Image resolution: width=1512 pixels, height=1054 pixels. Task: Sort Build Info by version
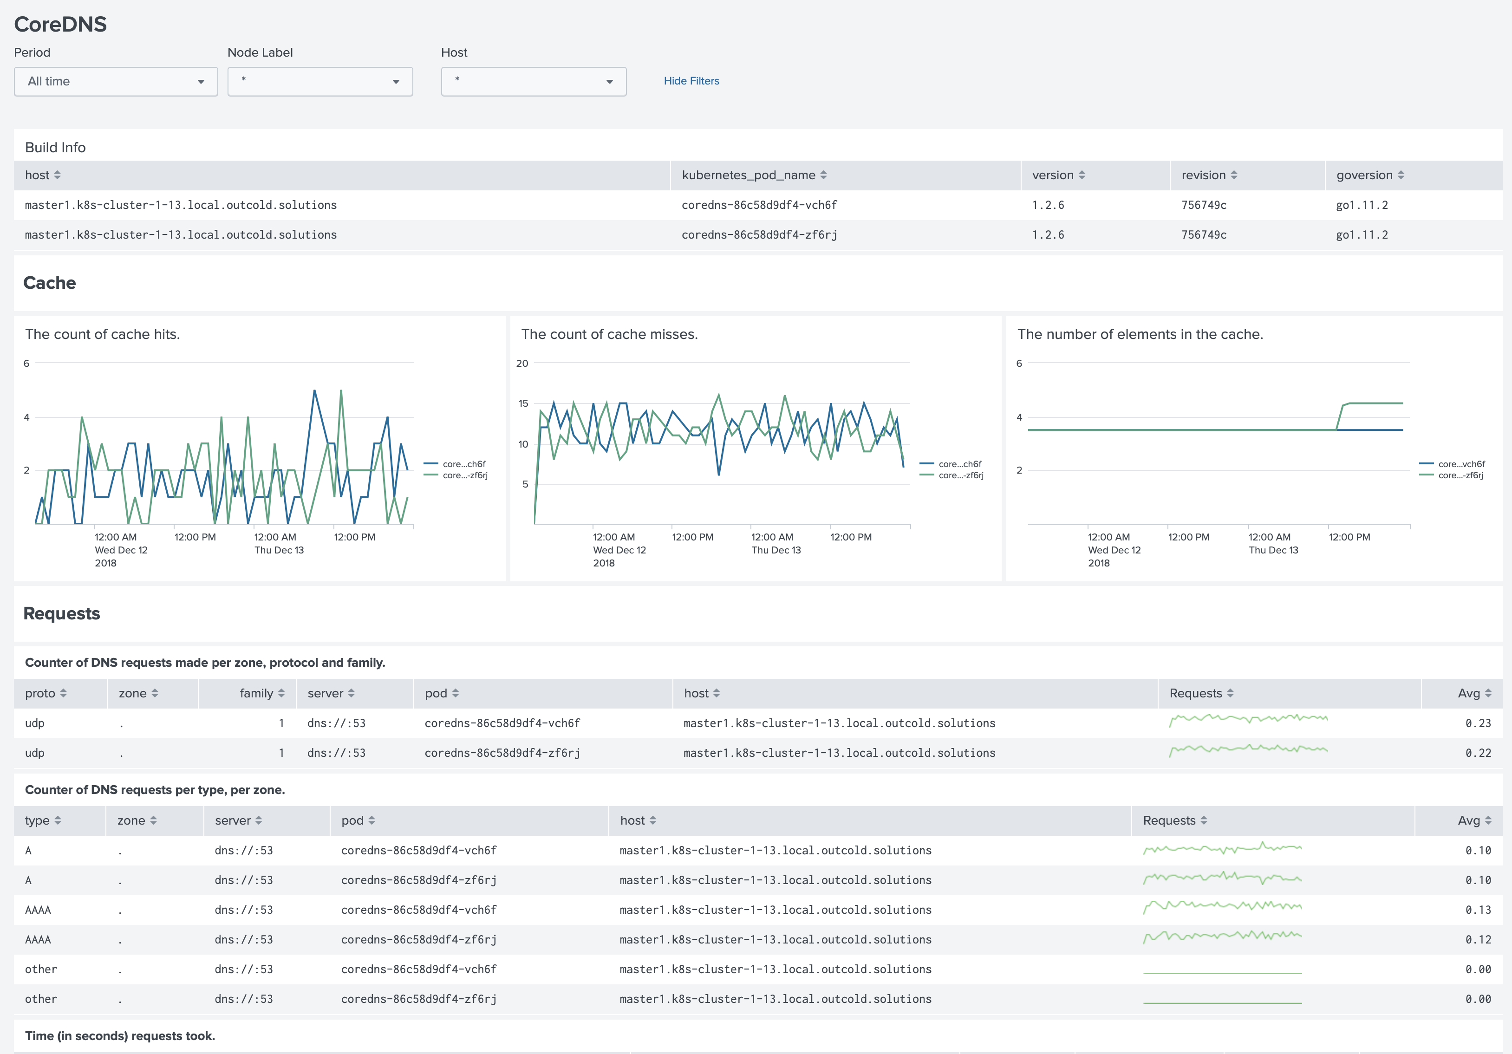(x=1058, y=175)
